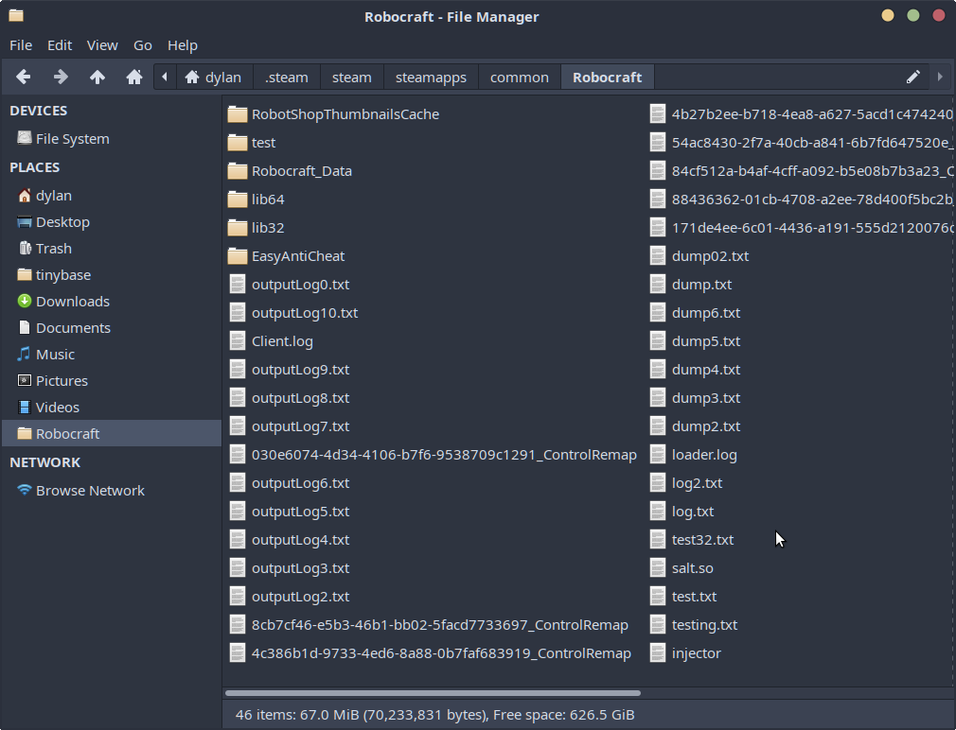Screen dimensions: 956x730
Task: Jump to steamapps path segment
Action: 431,78
